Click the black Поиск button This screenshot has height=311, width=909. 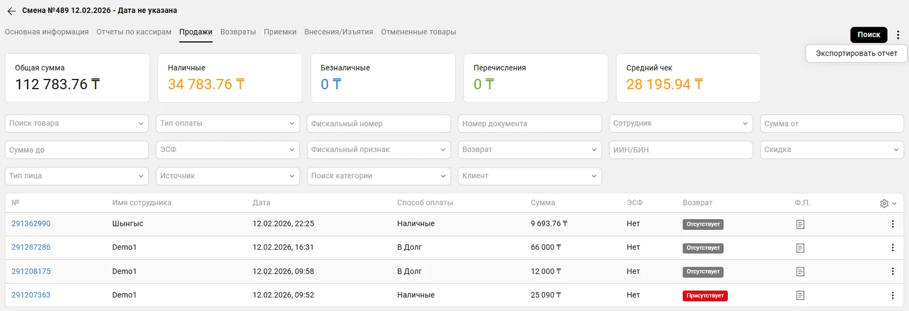coord(868,35)
